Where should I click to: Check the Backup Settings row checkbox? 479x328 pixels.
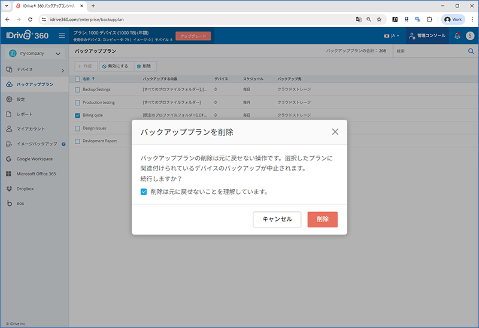pyautogui.click(x=77, y=90)
